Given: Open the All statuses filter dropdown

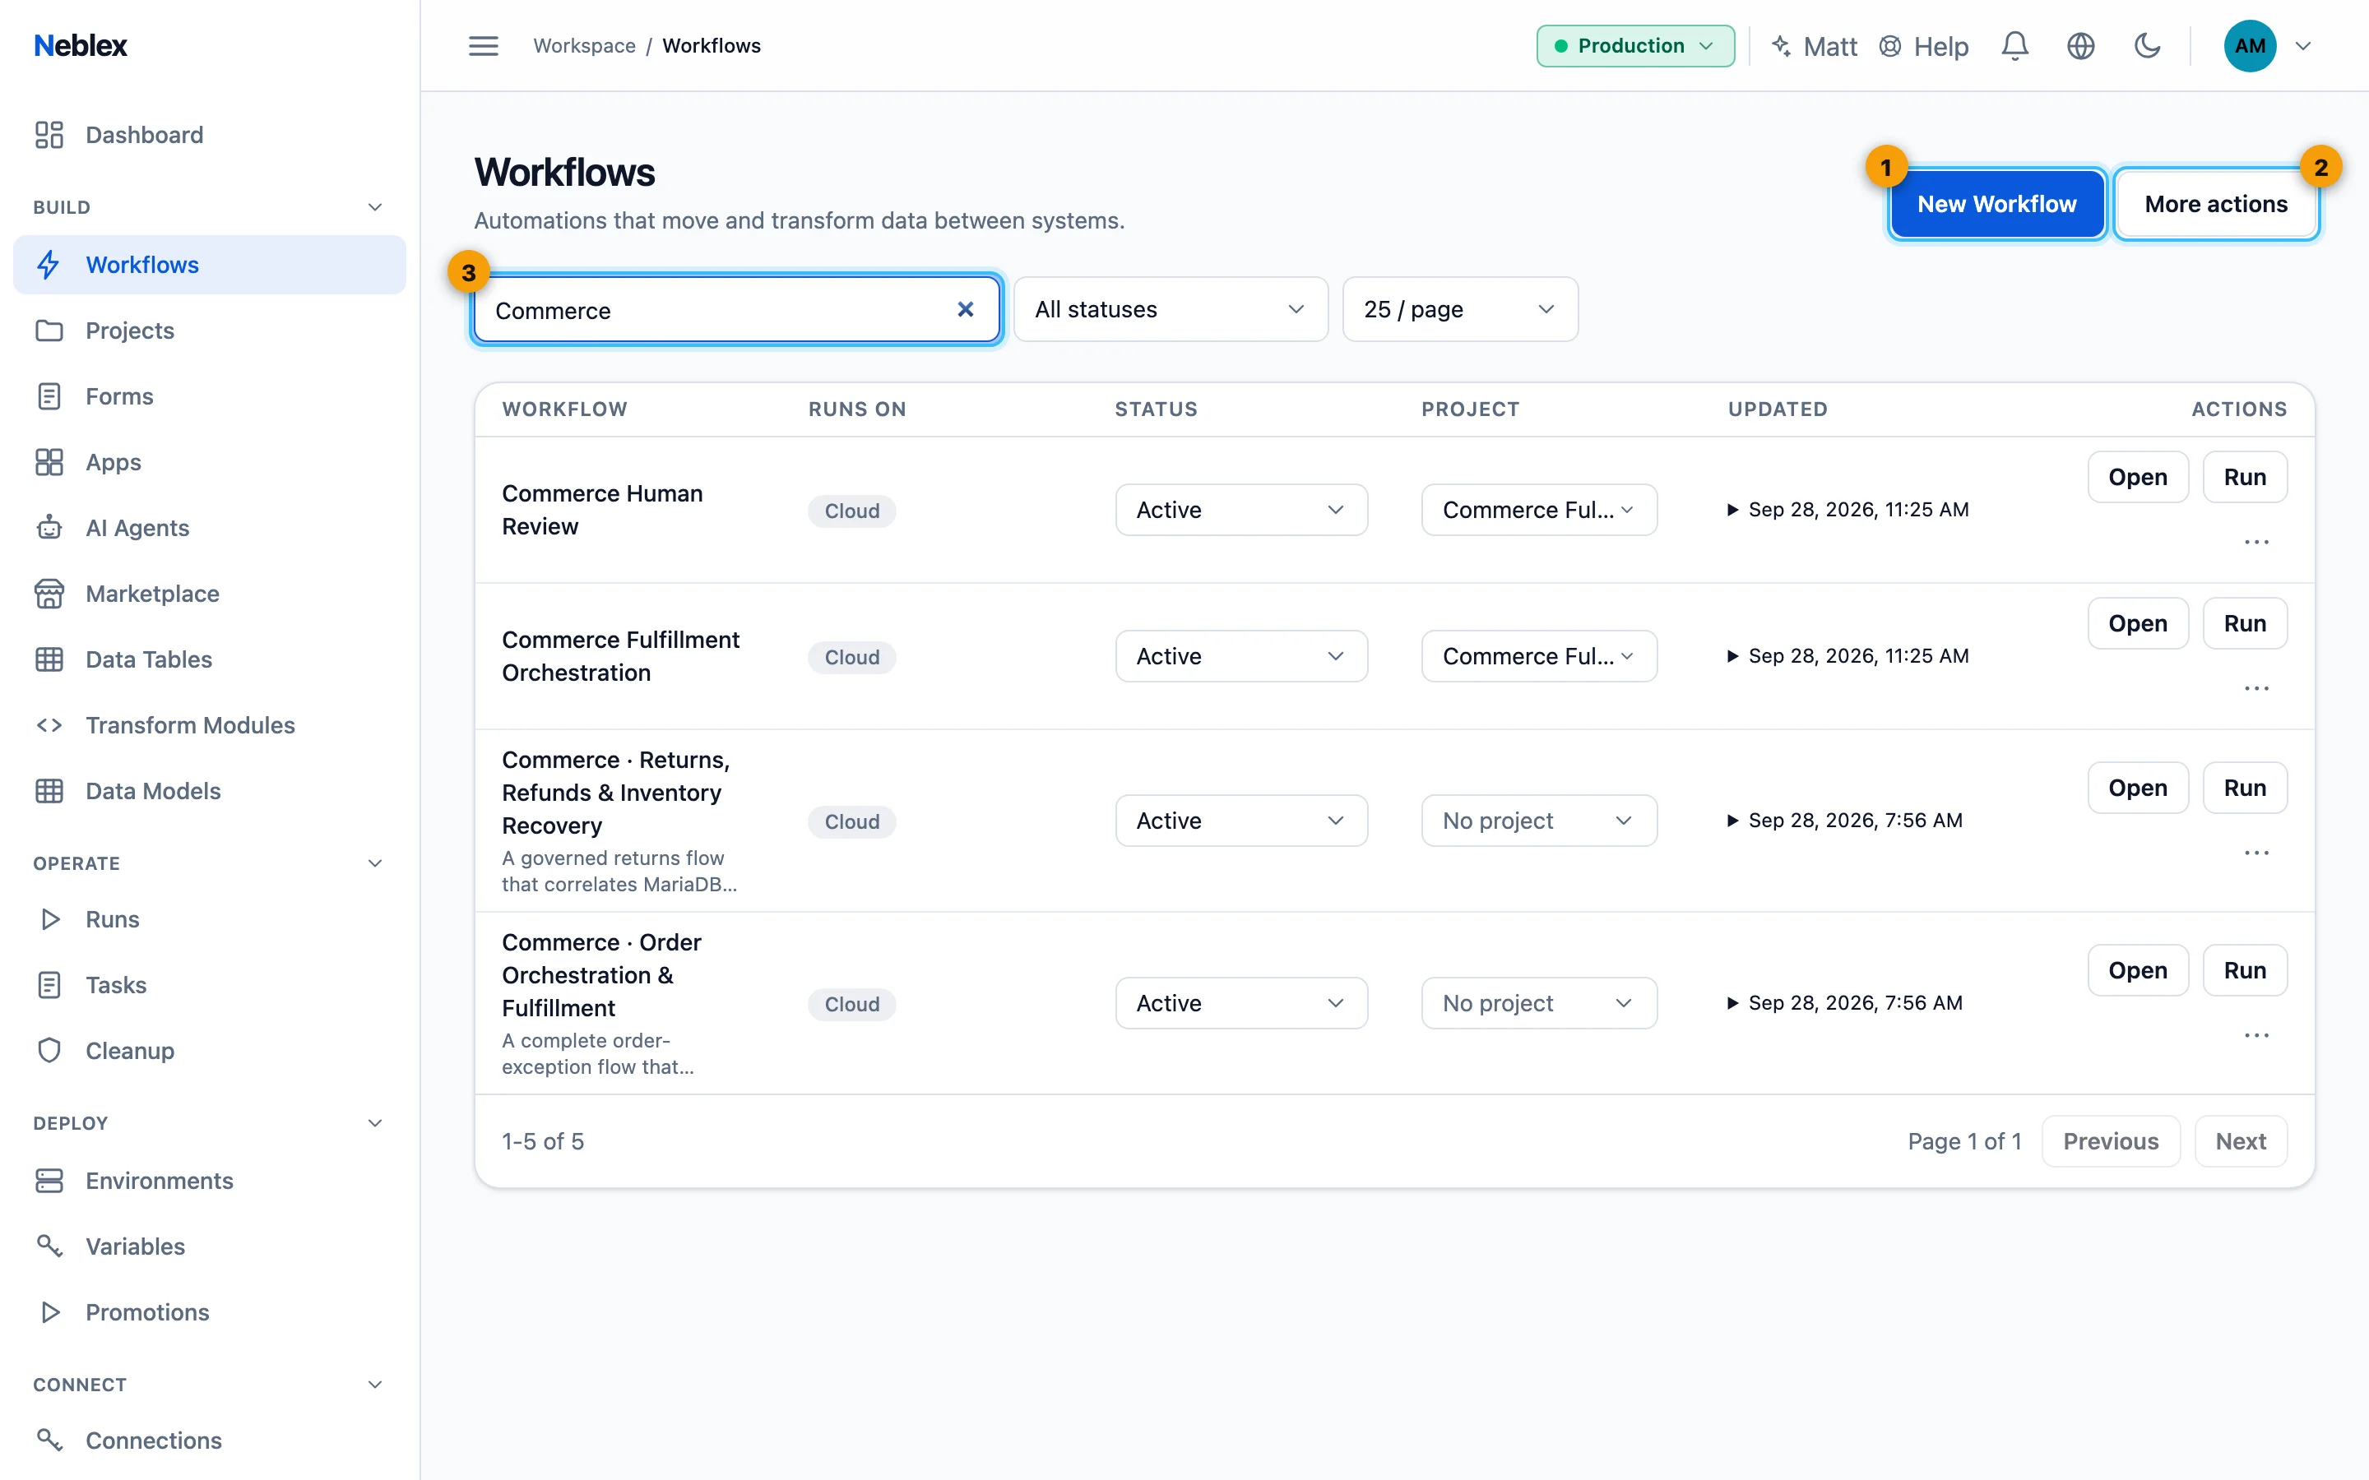Looking at the screenshot, I should [x=1171, y=309].
